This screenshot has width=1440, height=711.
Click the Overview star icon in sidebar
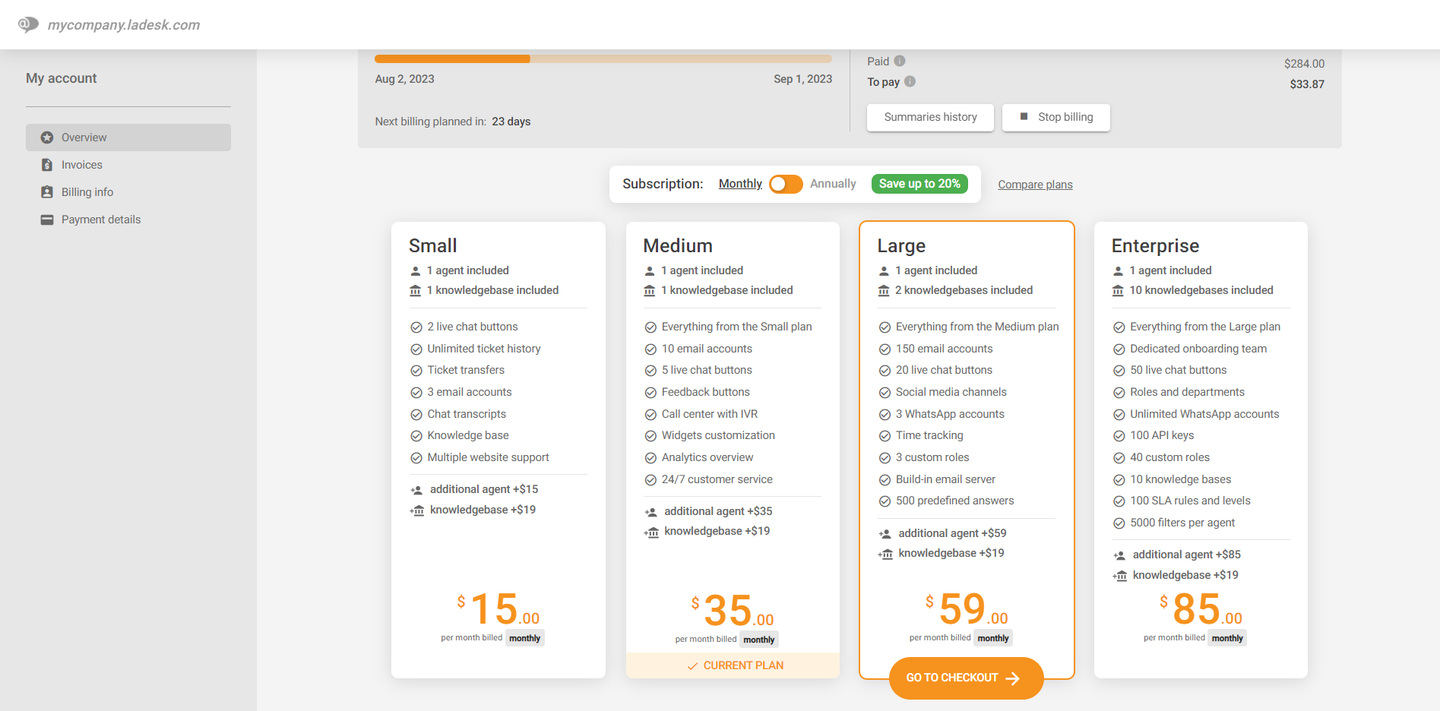47,137
